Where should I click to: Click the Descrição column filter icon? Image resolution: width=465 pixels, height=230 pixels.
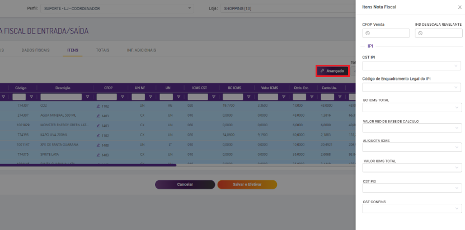click(87, 97)
